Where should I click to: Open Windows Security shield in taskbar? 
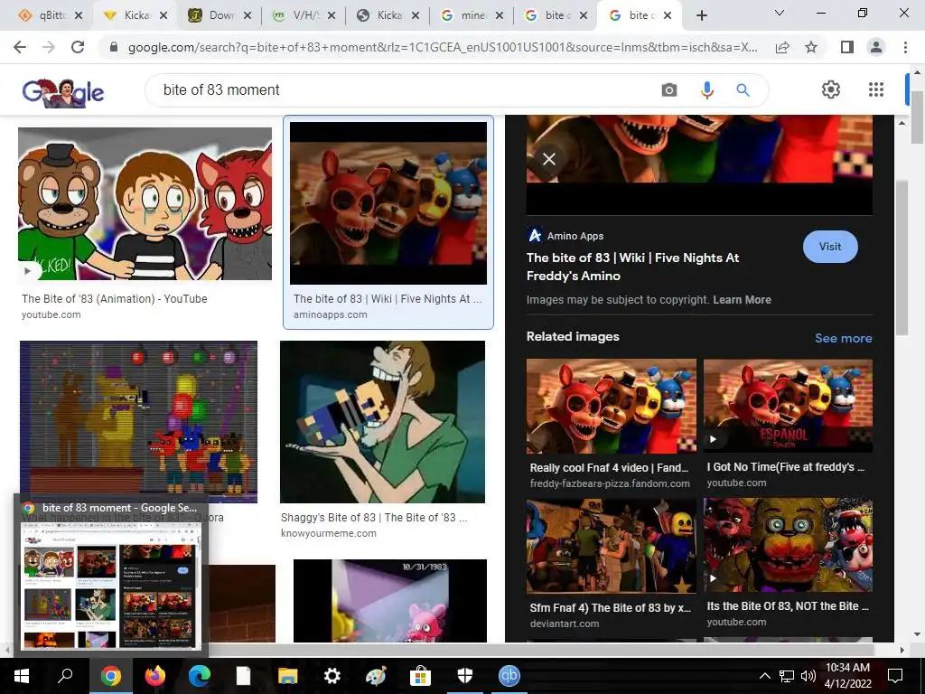pos(465,676)
